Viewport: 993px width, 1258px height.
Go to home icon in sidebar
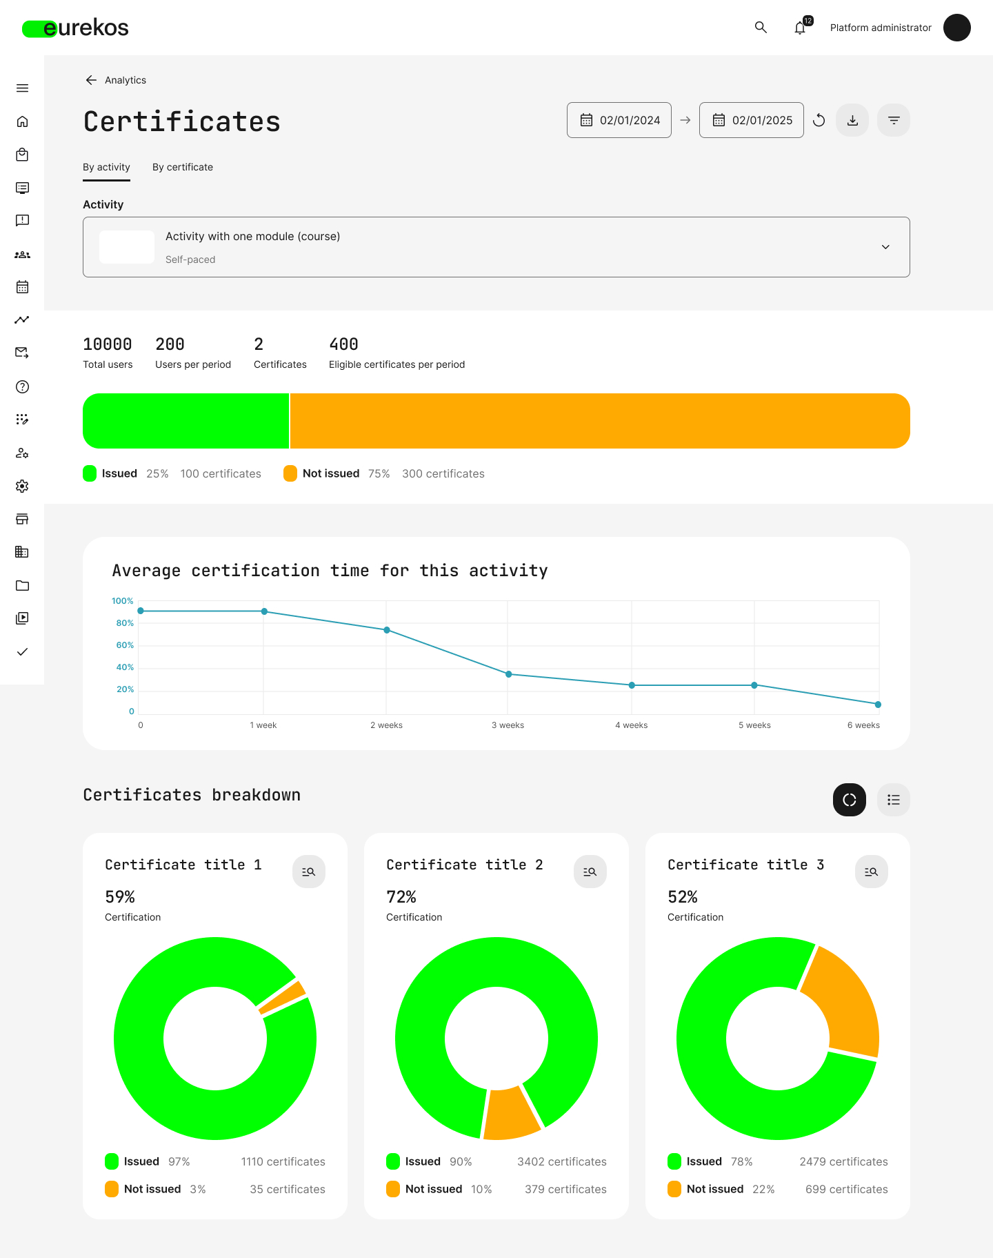tap(22, 121)
